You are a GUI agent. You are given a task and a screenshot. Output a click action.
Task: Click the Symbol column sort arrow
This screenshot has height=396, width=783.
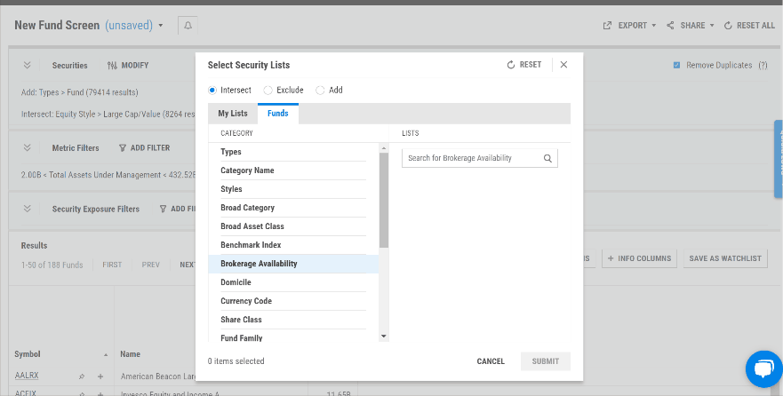106,355
